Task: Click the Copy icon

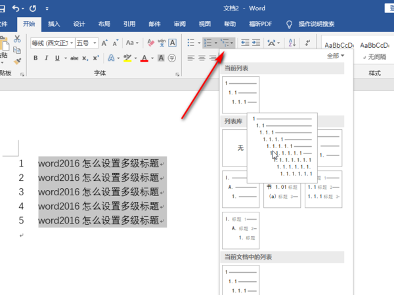Action: pyautogui.click(x=17, y=50)
